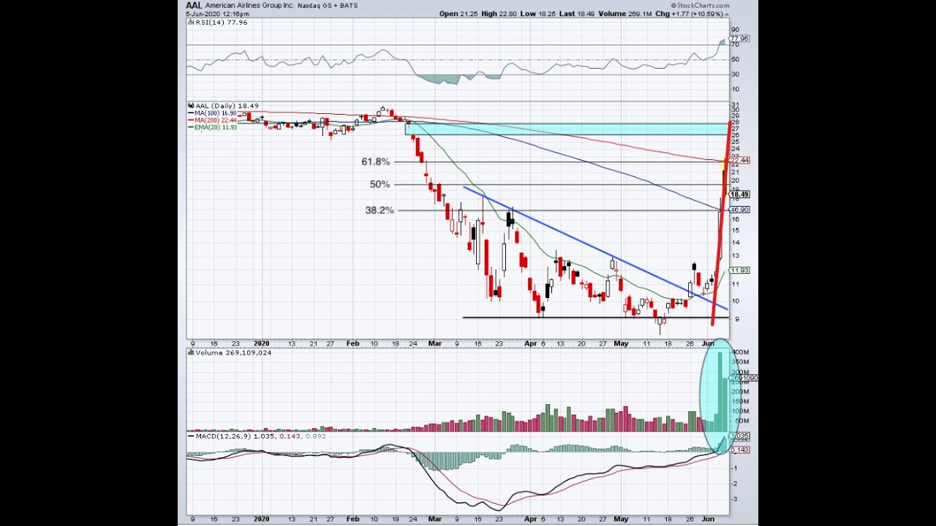Click the -1 level on the MACD scale
936x526 pixels.
click(x=734, y=468)
